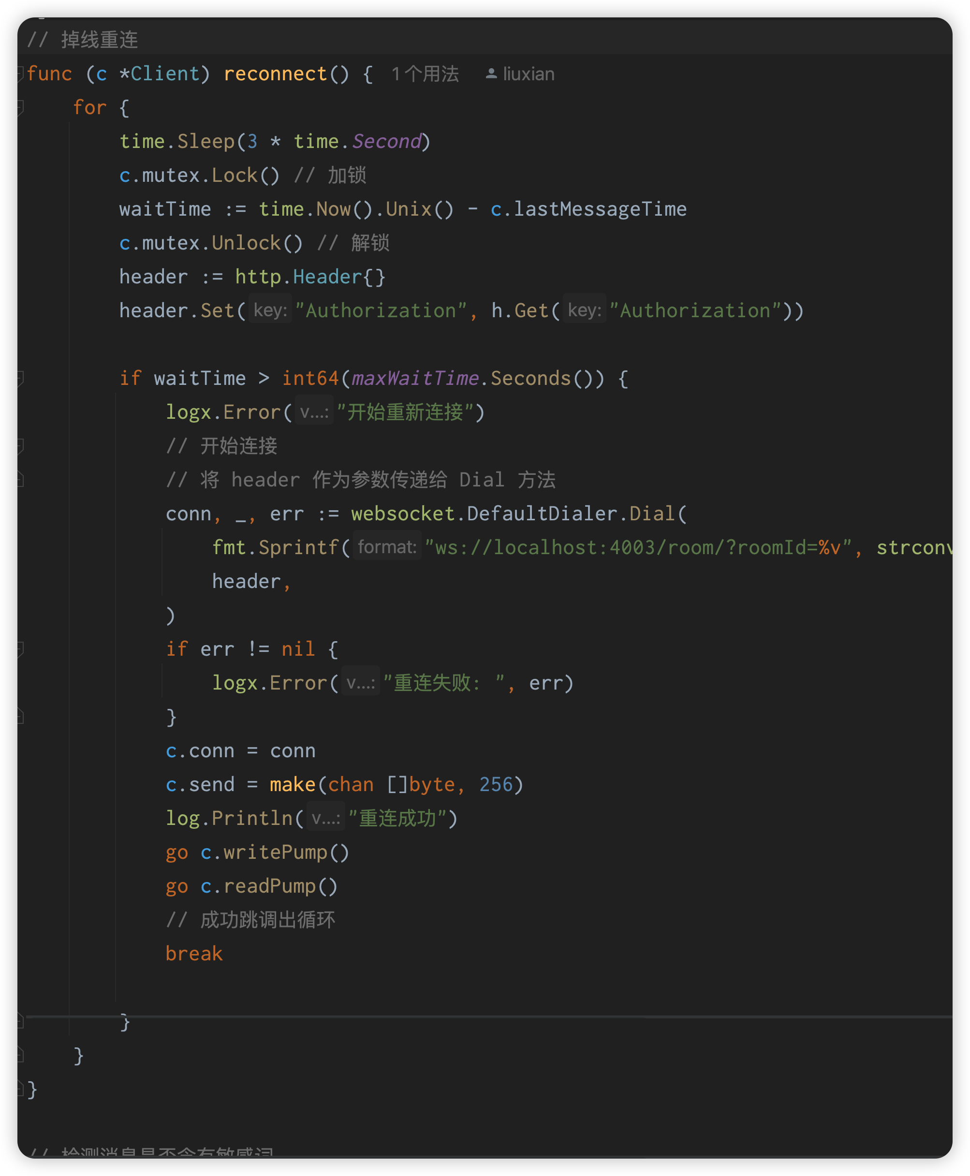This screenshot has height=1176, width=970.
Task: Fold the if err != nil block
Action: point(20,648)
